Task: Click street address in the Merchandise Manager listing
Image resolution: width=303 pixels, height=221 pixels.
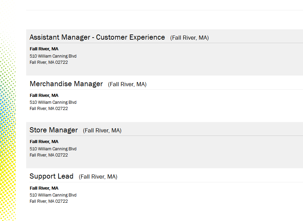Action: 53,102
